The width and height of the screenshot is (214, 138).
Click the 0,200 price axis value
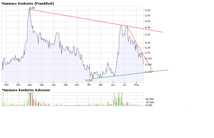(148, 64)
